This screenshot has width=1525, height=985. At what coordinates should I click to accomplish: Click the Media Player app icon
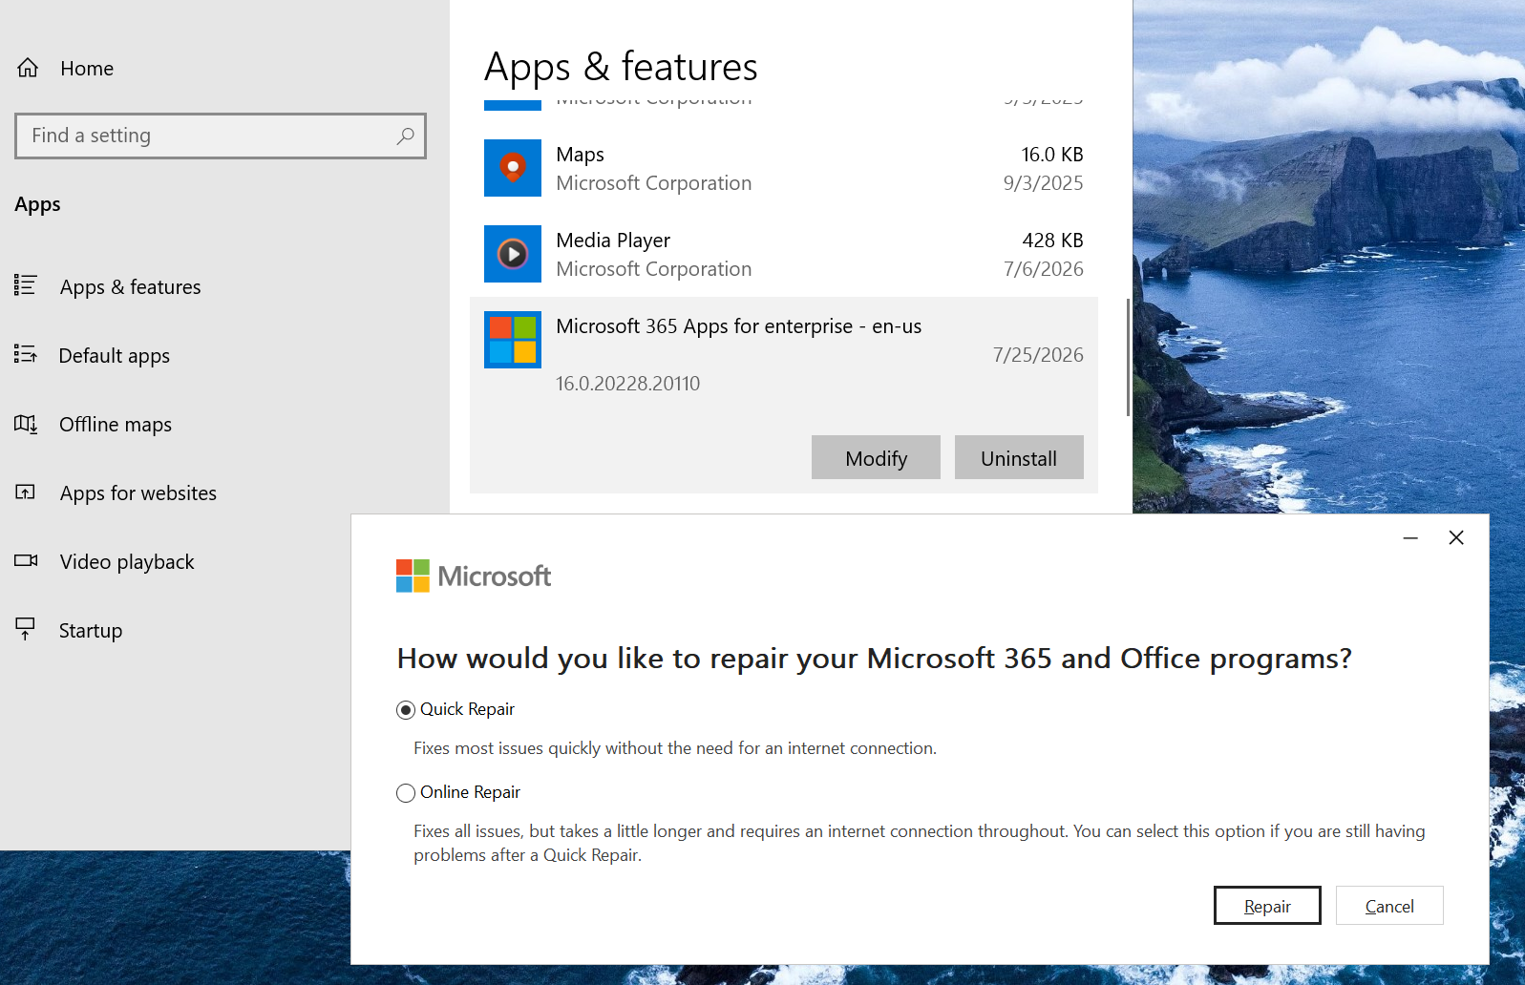coord(513,254)
